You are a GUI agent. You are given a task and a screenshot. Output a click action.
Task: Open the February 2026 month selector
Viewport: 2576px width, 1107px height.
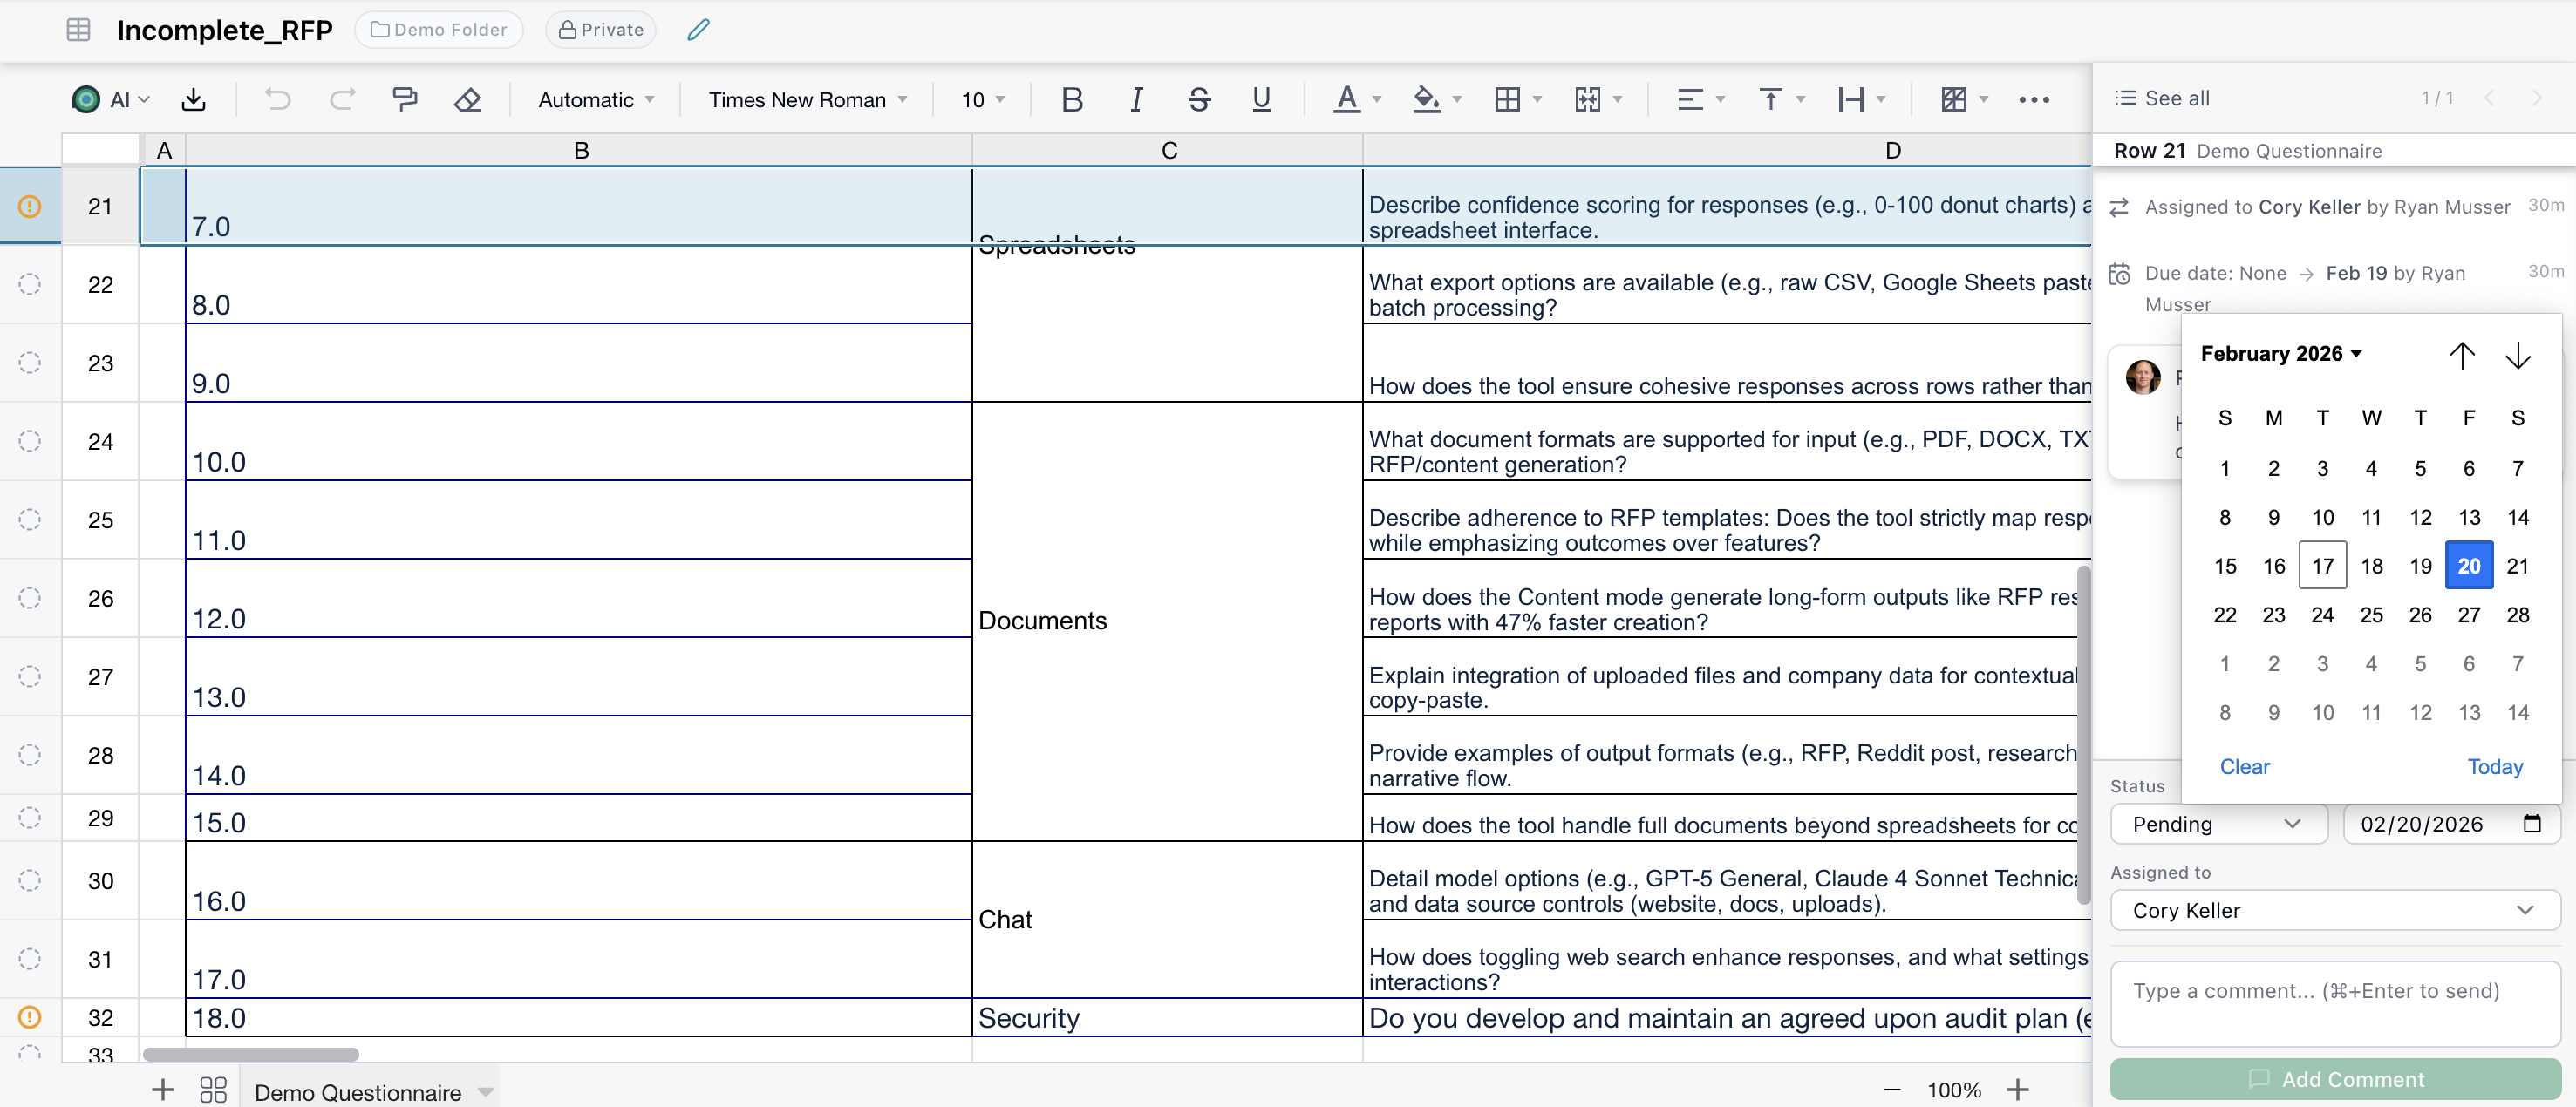[x=2283, y=353]
